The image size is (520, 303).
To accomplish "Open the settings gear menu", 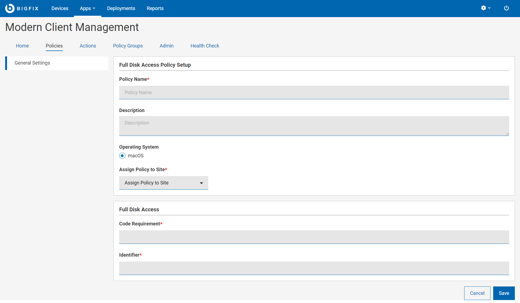I will point(483,8).
